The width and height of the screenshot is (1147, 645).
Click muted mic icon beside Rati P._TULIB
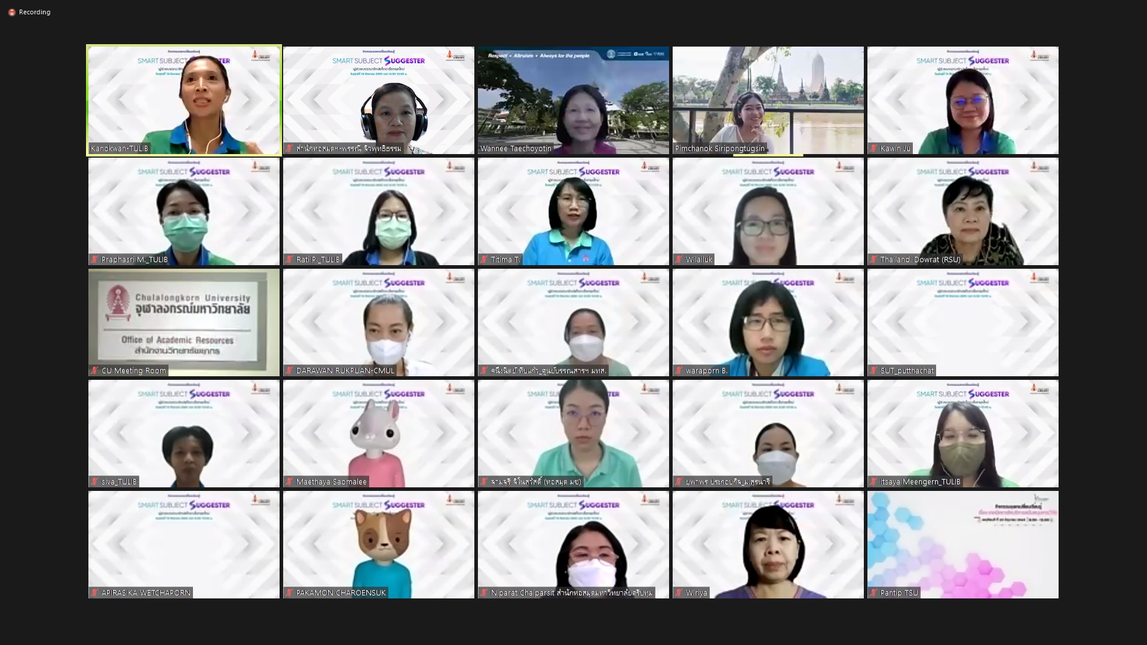click(x=289, y=259)
